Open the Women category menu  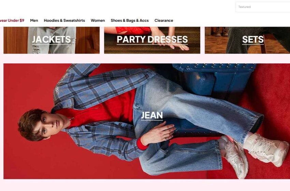point(98,20)
